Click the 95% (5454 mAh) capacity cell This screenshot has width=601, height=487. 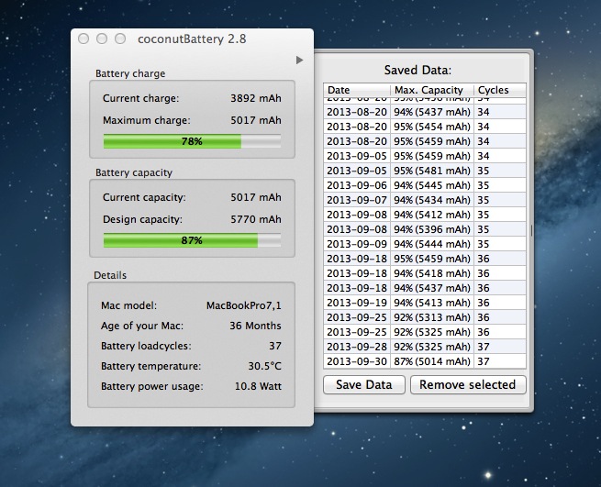click(432, 127)
